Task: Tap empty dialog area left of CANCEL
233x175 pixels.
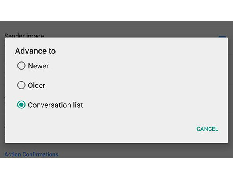Action: click(97, 129)
